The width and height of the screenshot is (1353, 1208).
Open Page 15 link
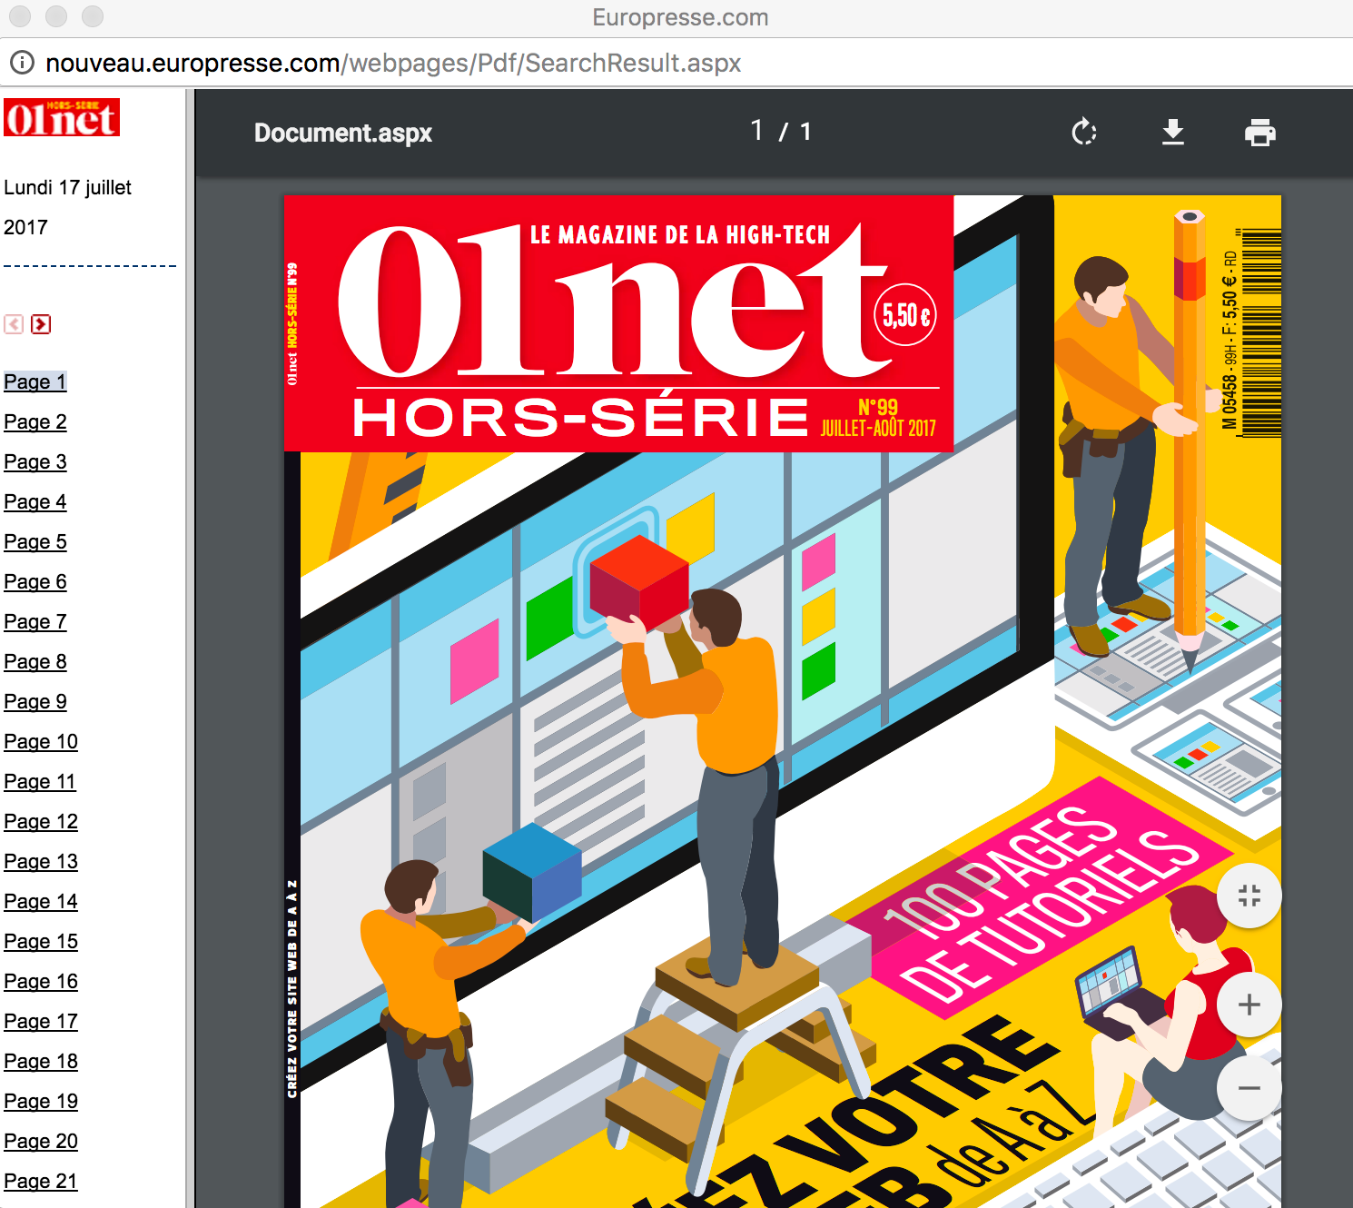(41, 941)
